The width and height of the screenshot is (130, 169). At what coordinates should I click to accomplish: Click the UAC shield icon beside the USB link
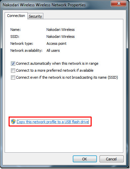pos(13,122)
